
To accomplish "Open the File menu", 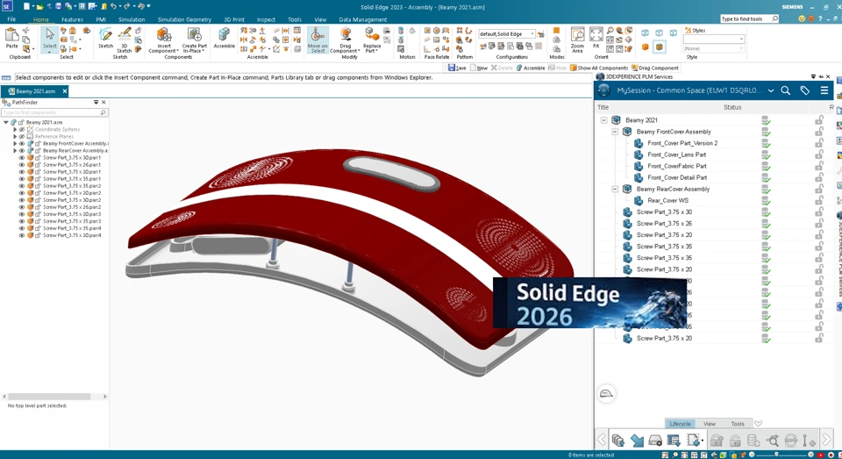I will [11, 19].
